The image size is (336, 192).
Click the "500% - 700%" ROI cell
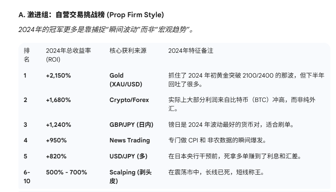[x=66, y=172]
